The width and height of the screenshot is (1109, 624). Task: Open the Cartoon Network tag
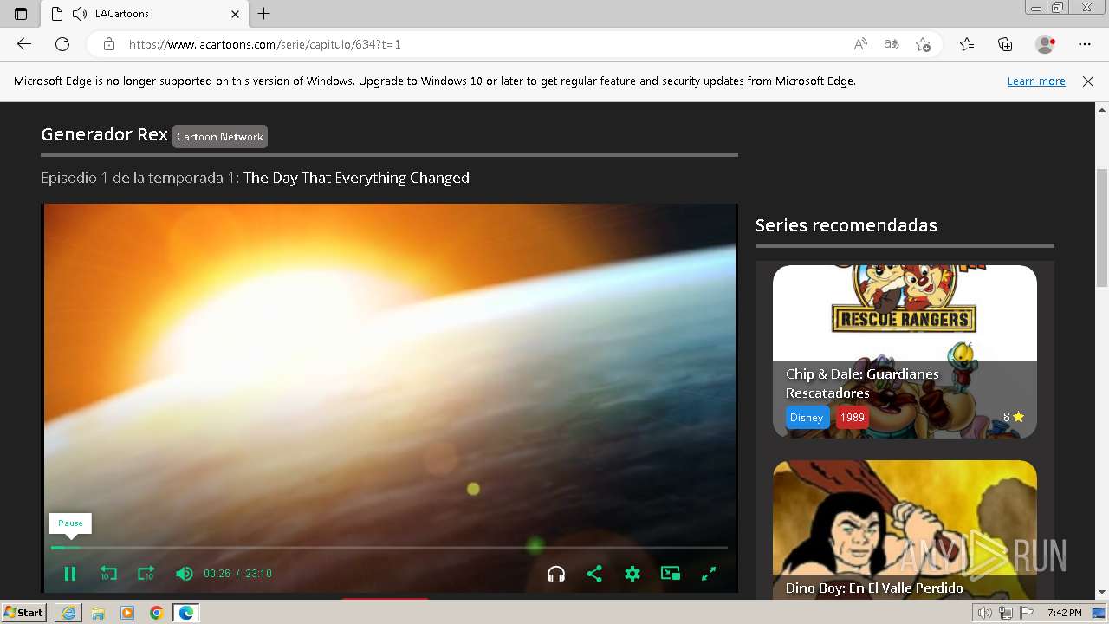(x=220, y=136)
